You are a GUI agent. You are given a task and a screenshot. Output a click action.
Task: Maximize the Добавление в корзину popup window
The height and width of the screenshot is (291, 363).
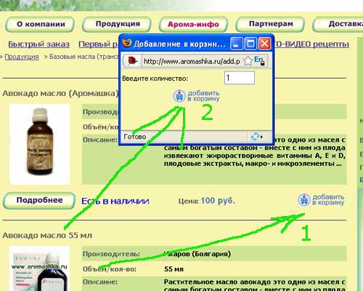click(250, 44)
